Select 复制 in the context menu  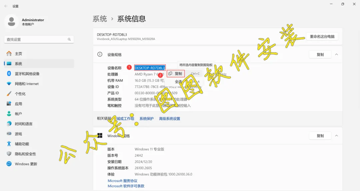(x=176, y=74)
